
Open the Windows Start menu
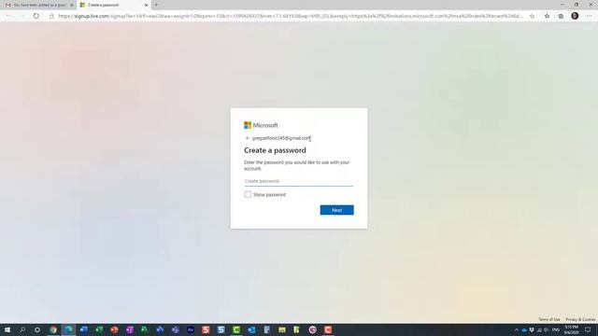(x=7, y=329)
